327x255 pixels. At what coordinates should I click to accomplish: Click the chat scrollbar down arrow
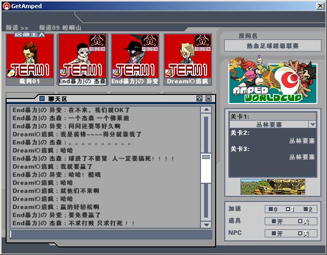[206, 224]
